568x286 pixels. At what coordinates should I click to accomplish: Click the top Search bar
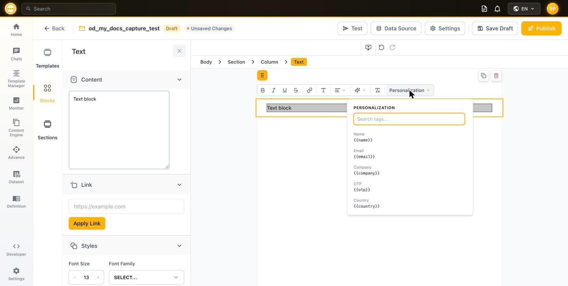(69, 9)
